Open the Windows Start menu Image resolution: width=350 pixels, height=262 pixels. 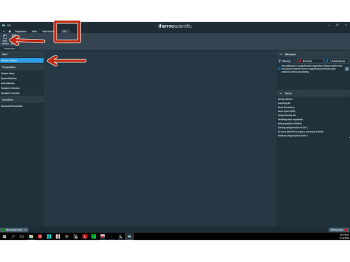coord(4,237)
